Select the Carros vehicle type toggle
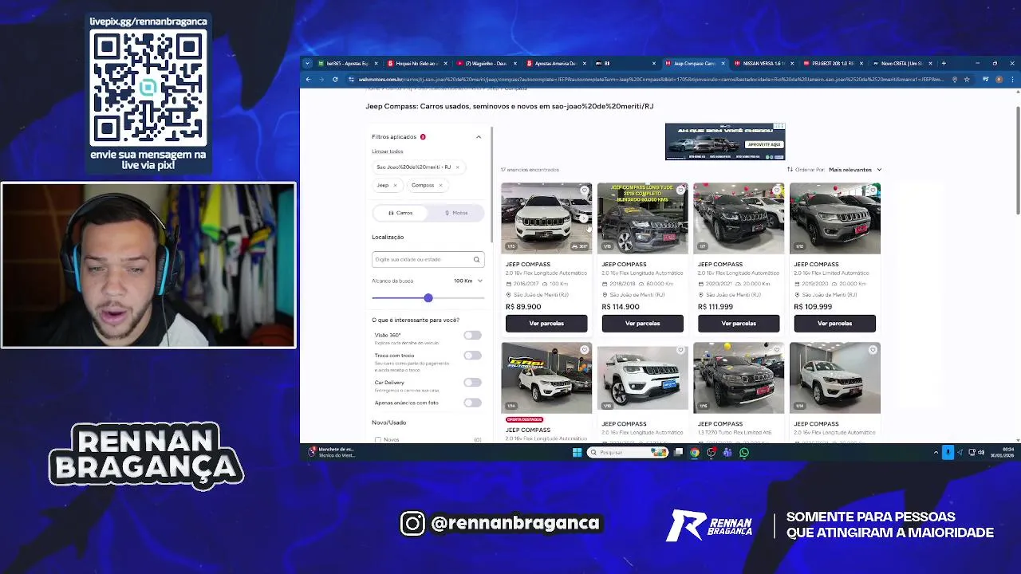Viewport: 1021px width, 574px height. [x=400, y=213]
